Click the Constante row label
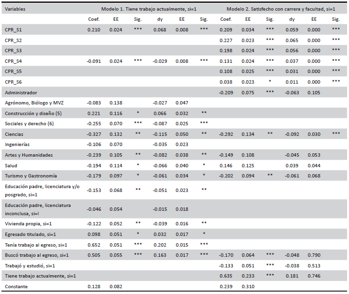This screenshot has width=349, height=294. tap(16, 287)
